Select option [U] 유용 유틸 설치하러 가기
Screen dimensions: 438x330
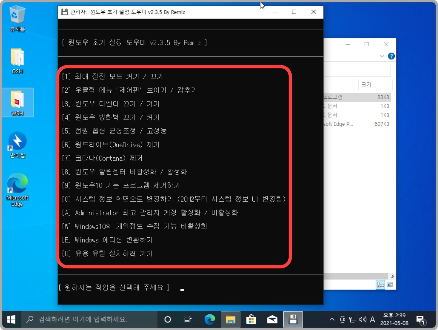point(108,254)
